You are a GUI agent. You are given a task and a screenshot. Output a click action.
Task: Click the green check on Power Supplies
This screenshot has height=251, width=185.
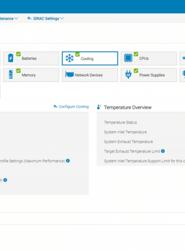click(136, 71)
